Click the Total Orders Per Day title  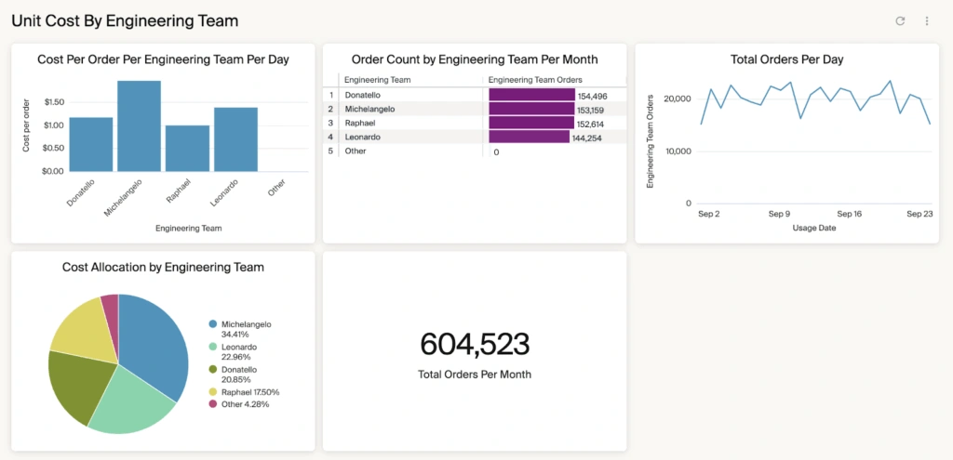click(x=786, y=59)
